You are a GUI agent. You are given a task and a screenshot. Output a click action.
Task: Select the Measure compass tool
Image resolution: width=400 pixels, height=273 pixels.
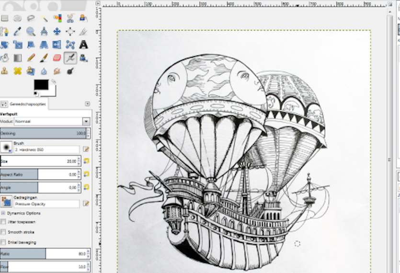(44, 32)
